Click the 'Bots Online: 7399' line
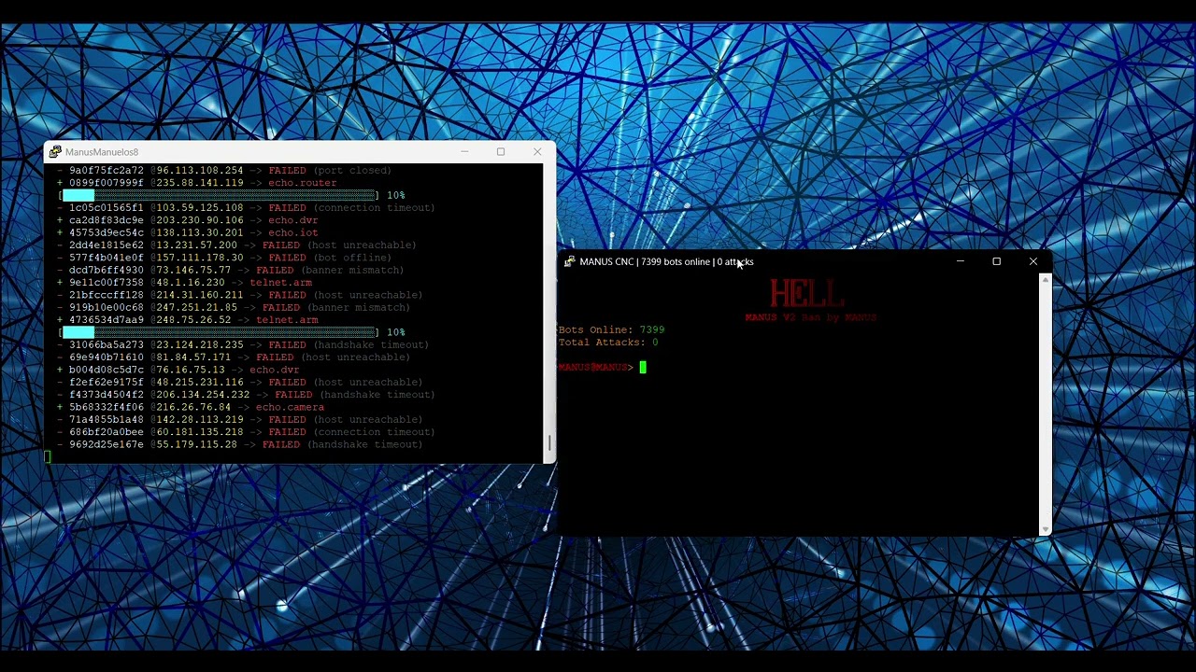 pos(611,329)
